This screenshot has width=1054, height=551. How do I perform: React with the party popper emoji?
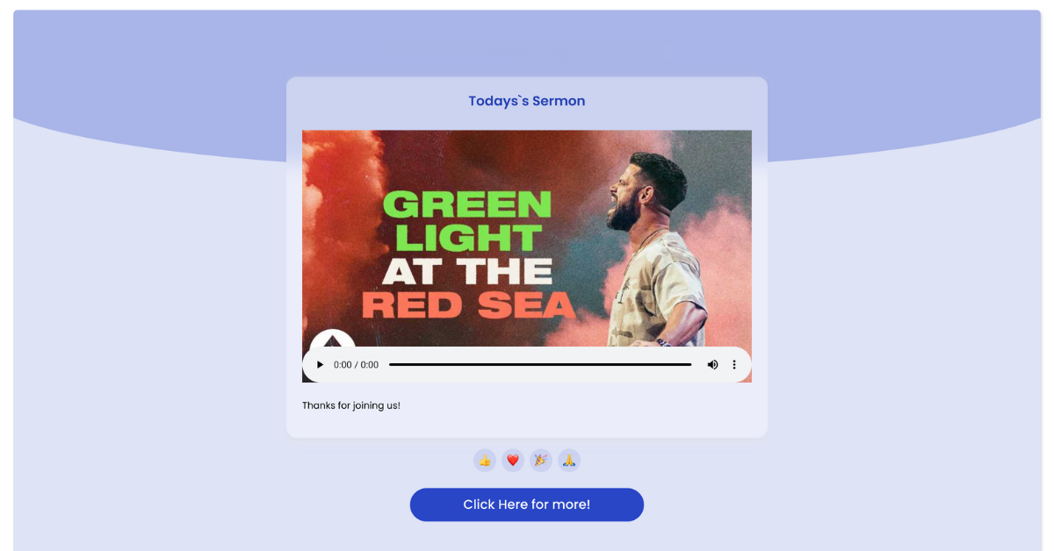click(x=541, y=461)
